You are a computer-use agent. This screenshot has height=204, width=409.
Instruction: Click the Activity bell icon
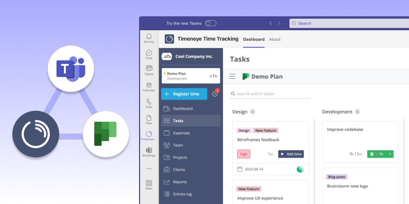149,37
